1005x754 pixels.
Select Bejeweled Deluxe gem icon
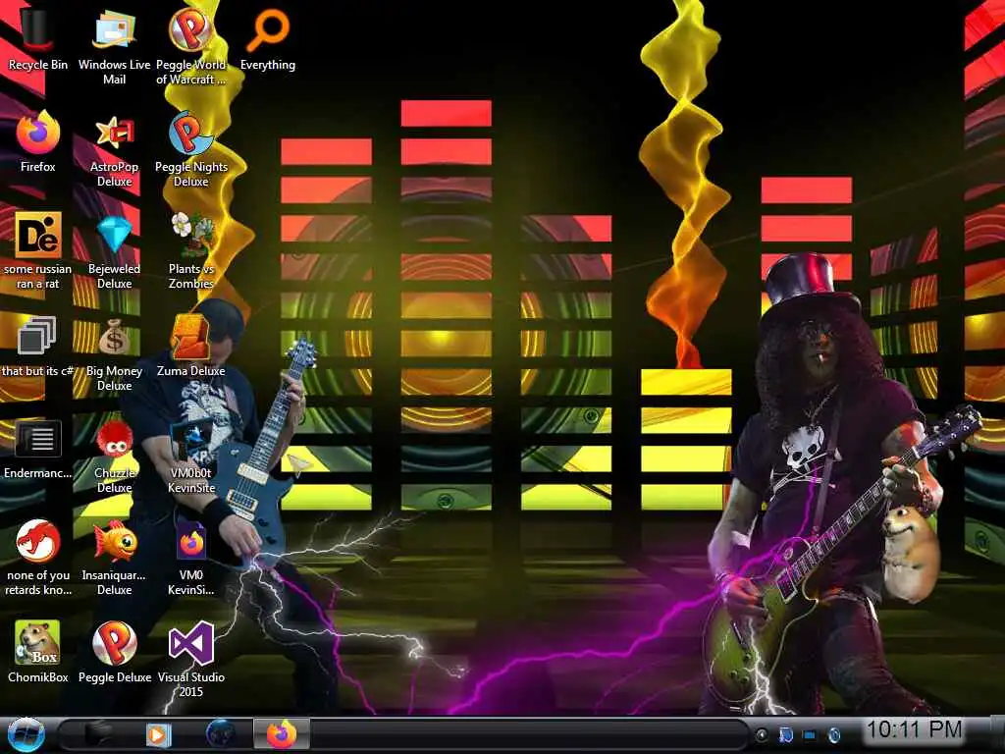point(114,250)
